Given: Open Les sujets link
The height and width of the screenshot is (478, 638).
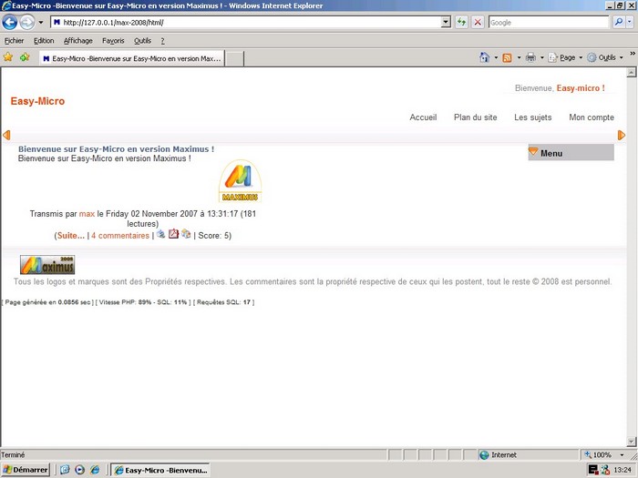Looking at the screenshot, I should coord(532,117).
